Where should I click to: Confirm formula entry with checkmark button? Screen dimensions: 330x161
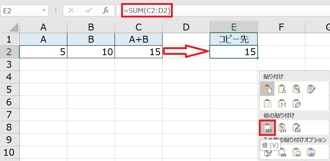(x=89, y=11)
